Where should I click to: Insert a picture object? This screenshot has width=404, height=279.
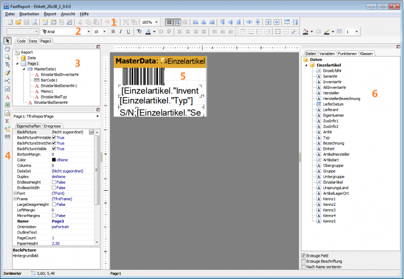pyautogui.click(x=8, y=105)
